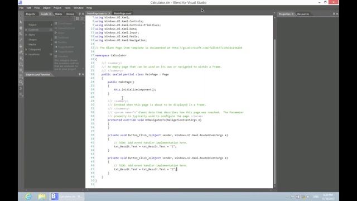
Task: Switch to the Projects tab
Action: 30,14
